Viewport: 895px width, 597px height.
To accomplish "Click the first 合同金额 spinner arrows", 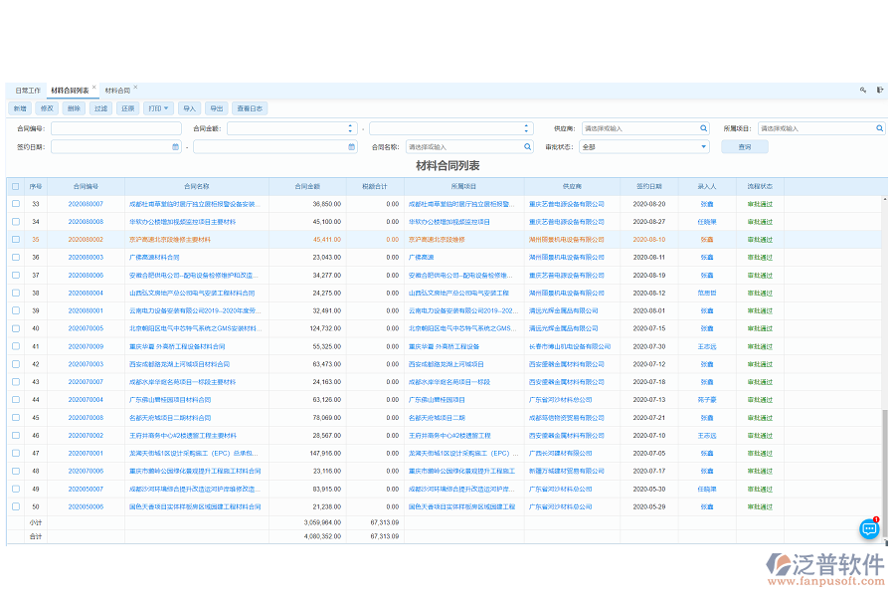I will click(x=349, y=128).
